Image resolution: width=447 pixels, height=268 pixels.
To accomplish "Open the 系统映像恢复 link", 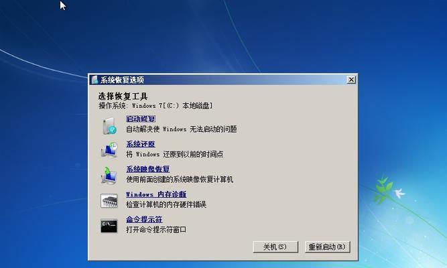I will click(148, 169).
